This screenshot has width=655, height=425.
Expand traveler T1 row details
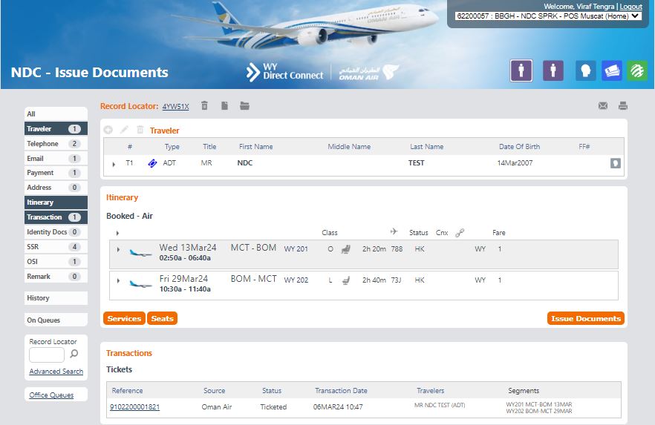pos(114,164)
